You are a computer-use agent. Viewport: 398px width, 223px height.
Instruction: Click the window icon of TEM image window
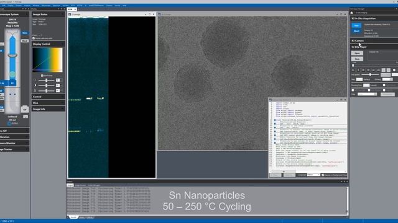pyautogui.click(x=159, y=14)
